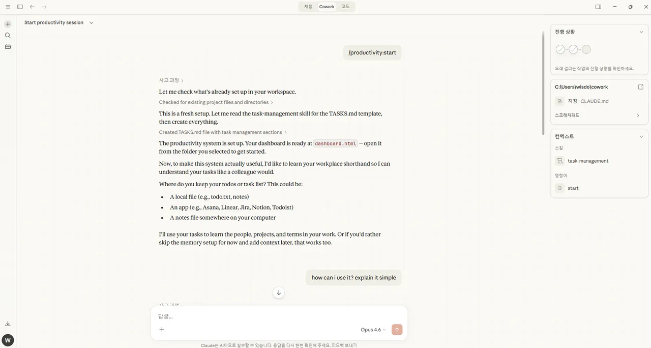Click the dashboard.html code reference

[336, 143]
